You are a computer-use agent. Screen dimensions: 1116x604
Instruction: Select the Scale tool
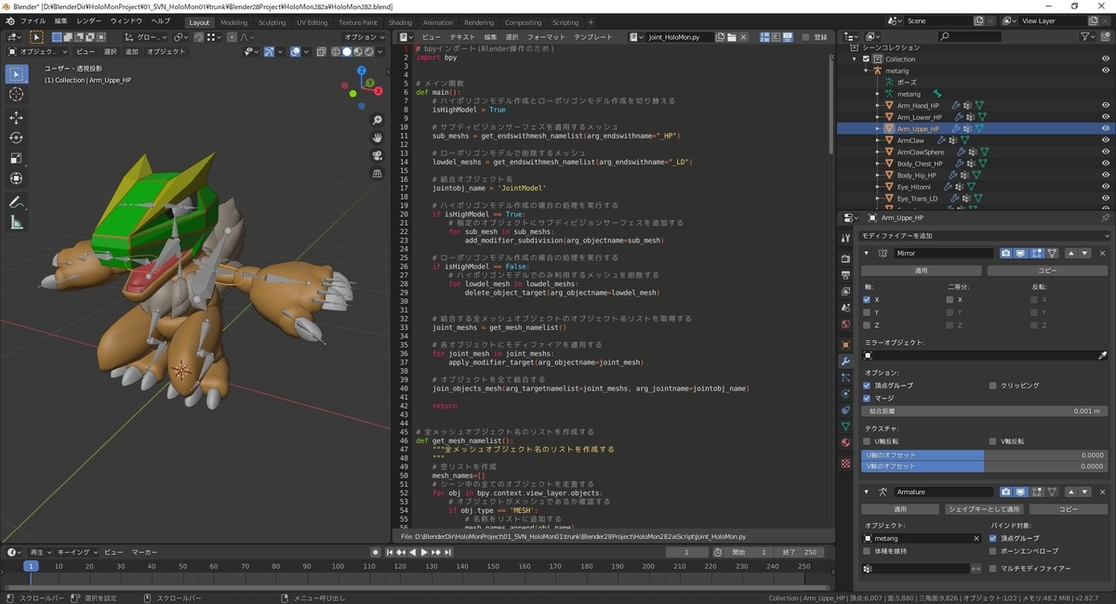point(17,158)
